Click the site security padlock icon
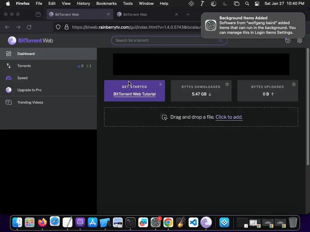Image resolution: width=310 pixels, height=232 pixels. pyautogui.click(x=67, y=27)
